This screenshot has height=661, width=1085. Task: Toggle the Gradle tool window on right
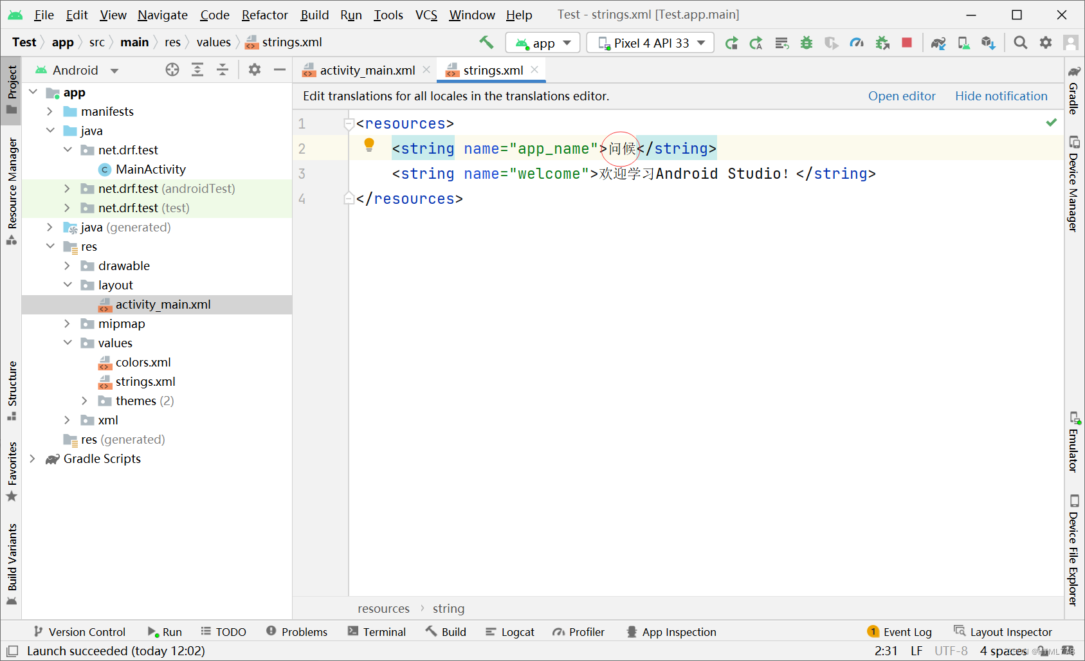tap(1073, 90)
